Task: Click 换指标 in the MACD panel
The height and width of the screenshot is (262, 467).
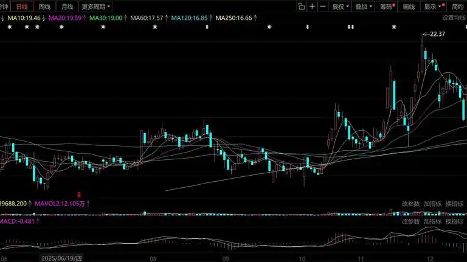Action: click(x=454, y=221)
